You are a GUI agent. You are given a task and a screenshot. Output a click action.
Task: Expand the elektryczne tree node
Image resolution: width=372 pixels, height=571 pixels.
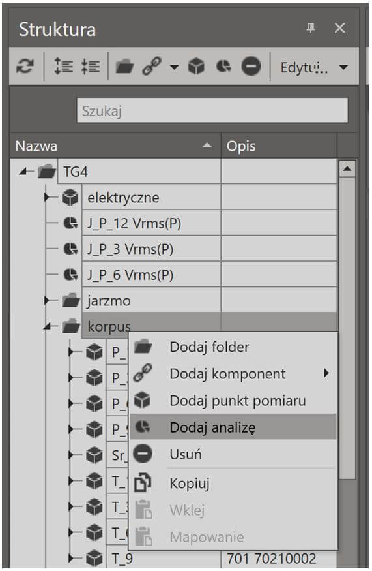click(46, 197)
